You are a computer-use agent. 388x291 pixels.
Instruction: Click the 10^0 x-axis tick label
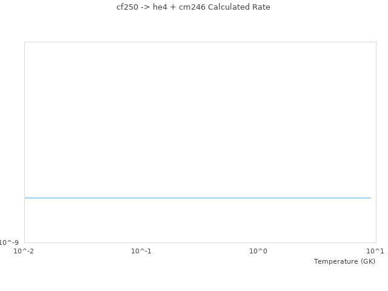(x=258, y=251)
